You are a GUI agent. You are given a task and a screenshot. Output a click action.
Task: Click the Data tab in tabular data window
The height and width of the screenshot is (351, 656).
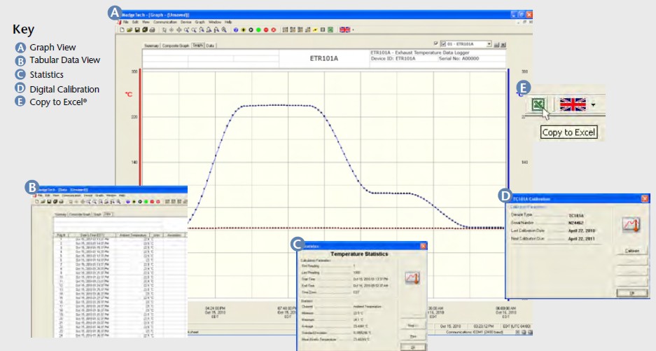(108, 214)
